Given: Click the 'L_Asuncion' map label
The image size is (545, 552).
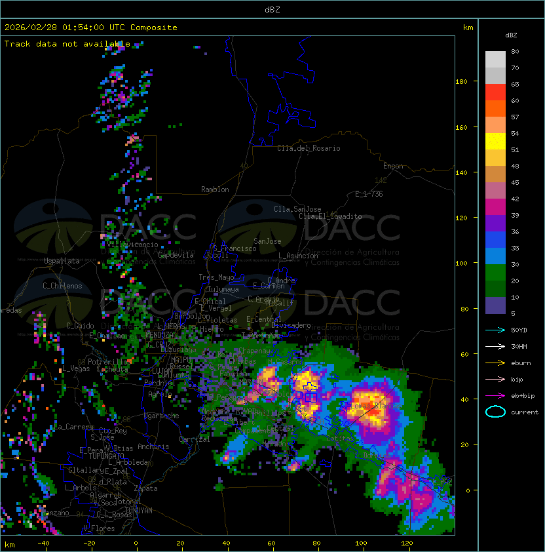Looking at the screenshot, I should [x=298, y=256].
